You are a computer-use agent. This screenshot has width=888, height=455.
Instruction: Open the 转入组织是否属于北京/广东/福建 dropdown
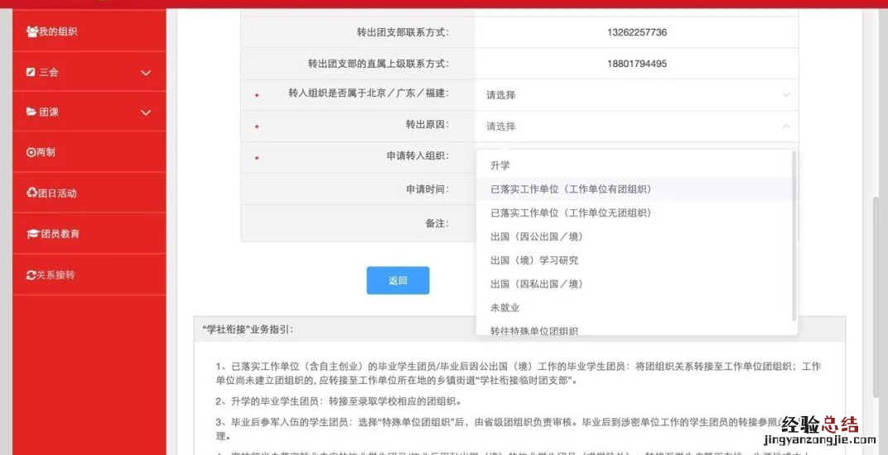[636, 95]
